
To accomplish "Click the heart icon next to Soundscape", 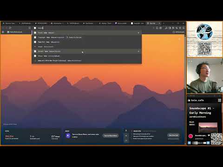I will click(209, 135).
